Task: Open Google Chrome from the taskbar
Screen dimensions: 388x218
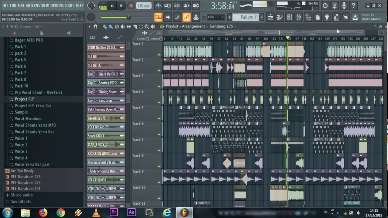Action: 61,213
